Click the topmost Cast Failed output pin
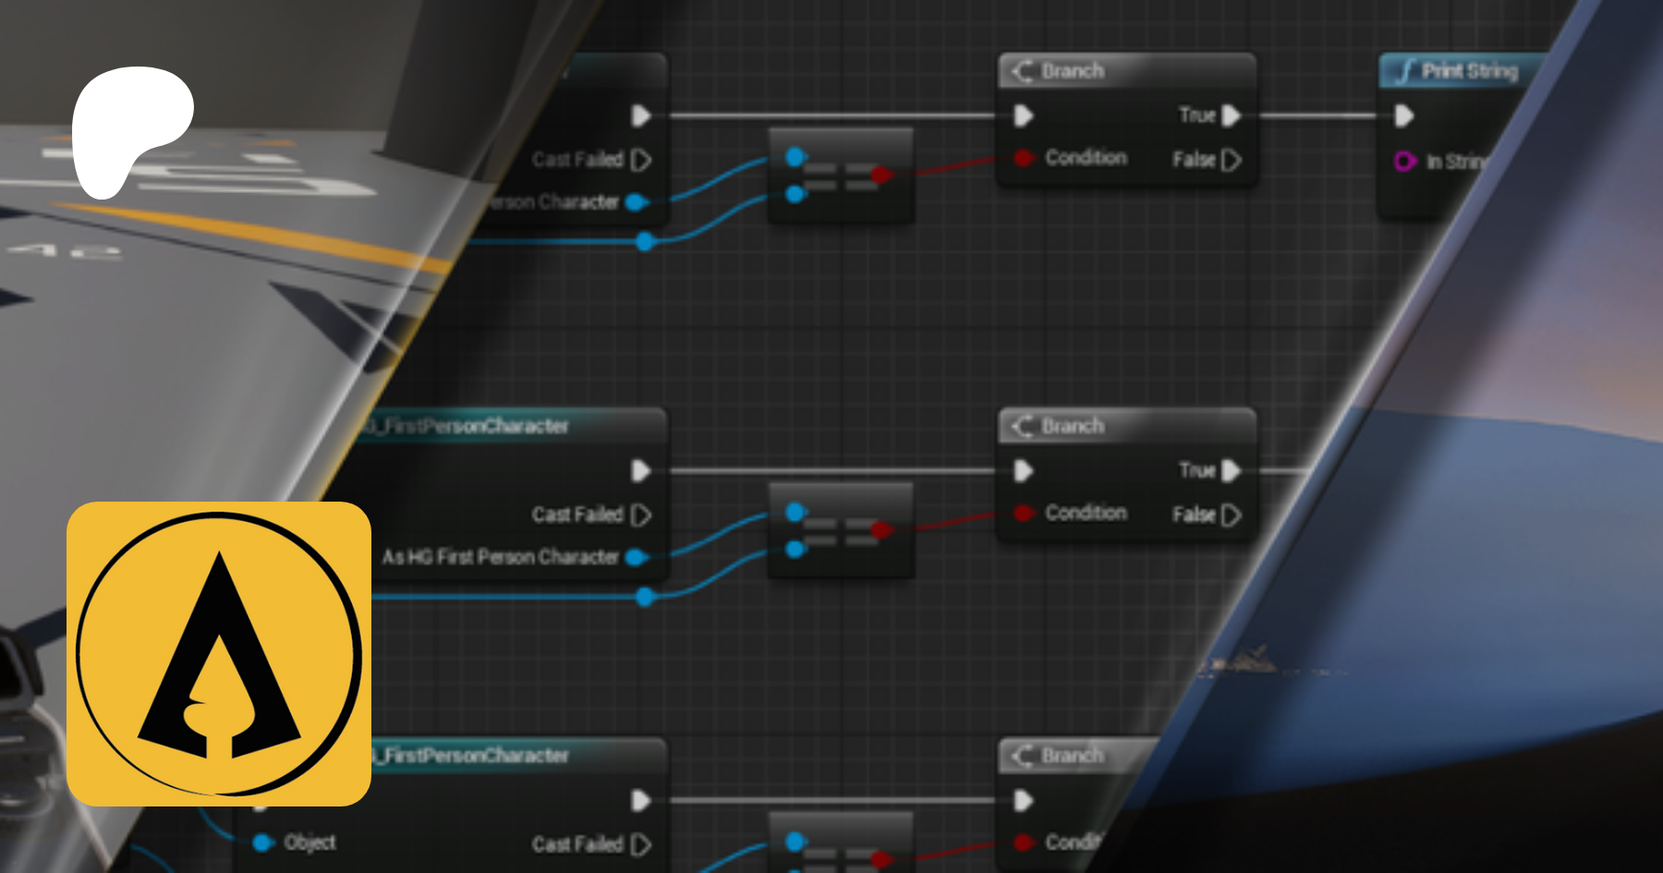 [641, 160]
